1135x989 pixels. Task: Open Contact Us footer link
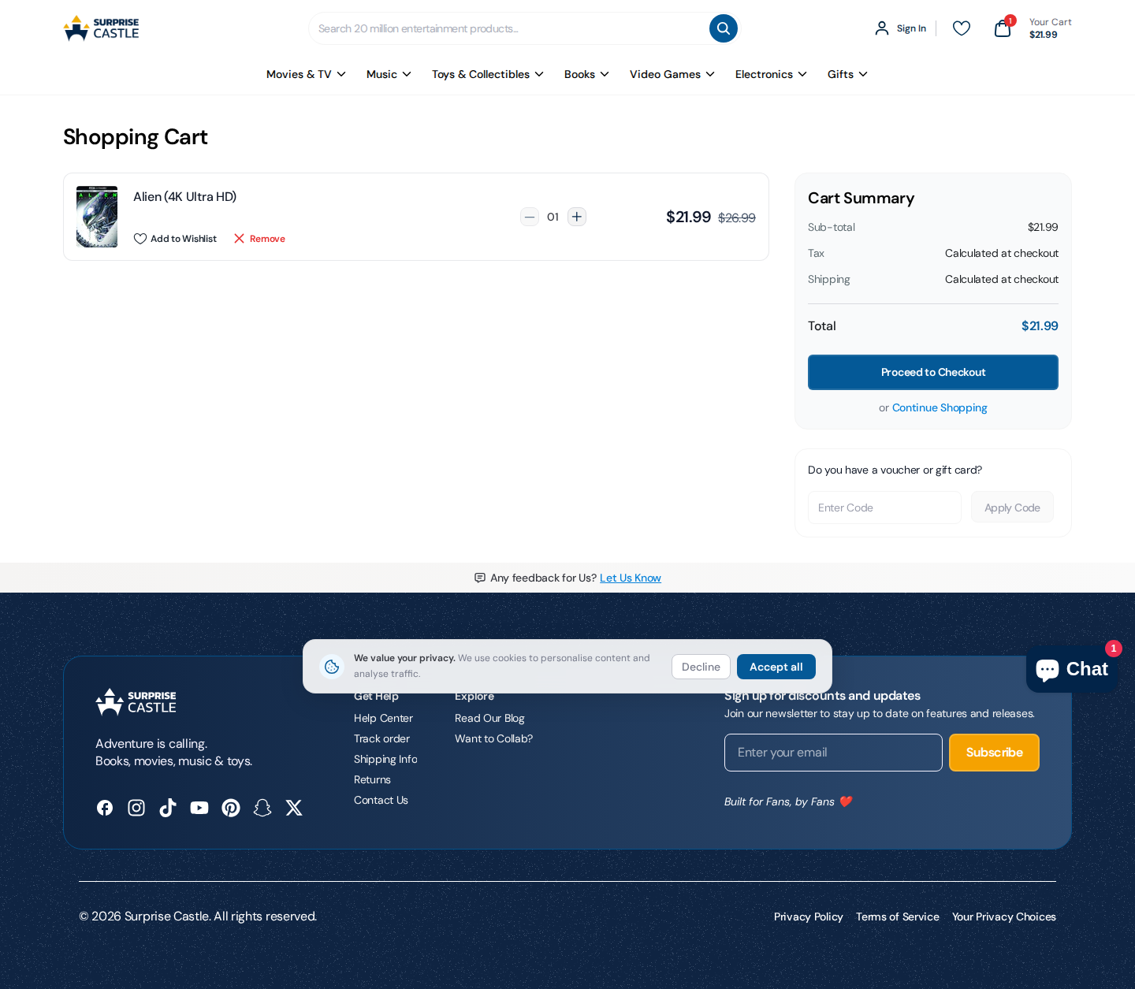click(x=381, y=800)
